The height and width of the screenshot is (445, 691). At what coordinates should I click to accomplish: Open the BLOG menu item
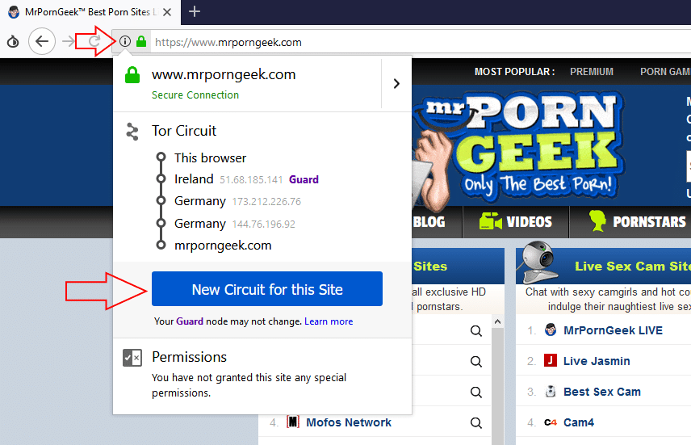click(x=429, y=222)
